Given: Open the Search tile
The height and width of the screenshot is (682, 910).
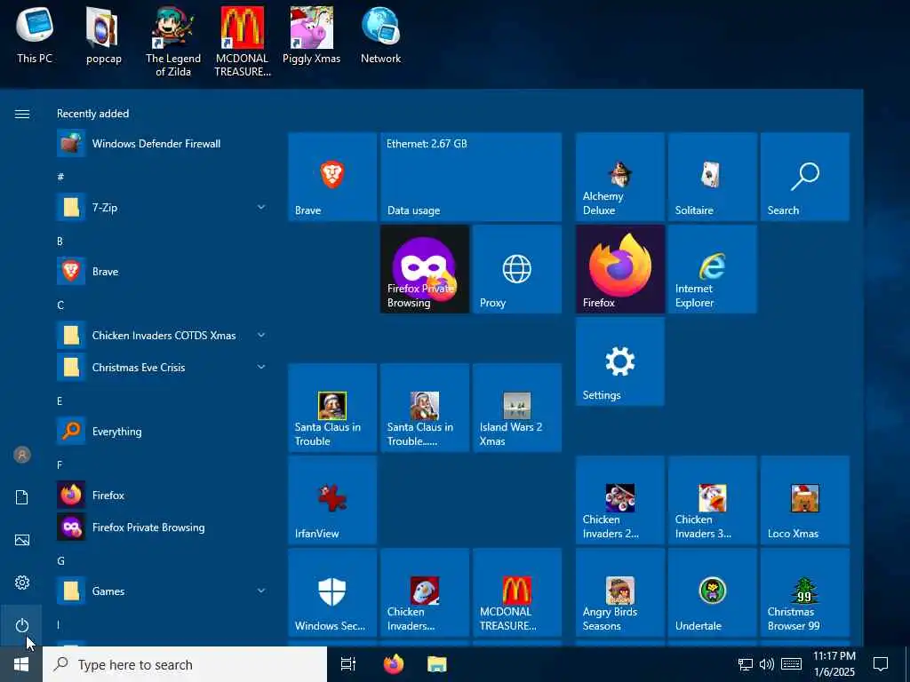Looking at the screenshot, I should 804,177.
